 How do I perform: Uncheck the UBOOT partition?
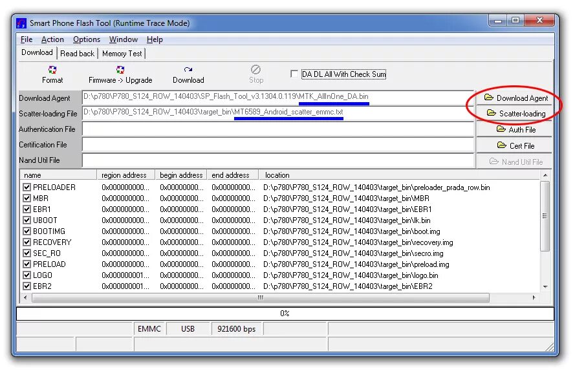pos(27,220)
